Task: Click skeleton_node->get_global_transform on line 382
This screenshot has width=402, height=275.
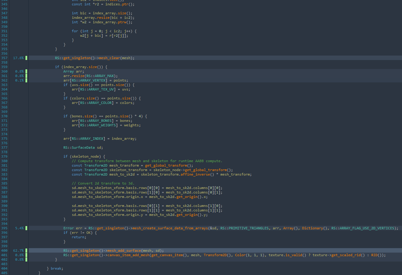Action: tap(190, 170)
